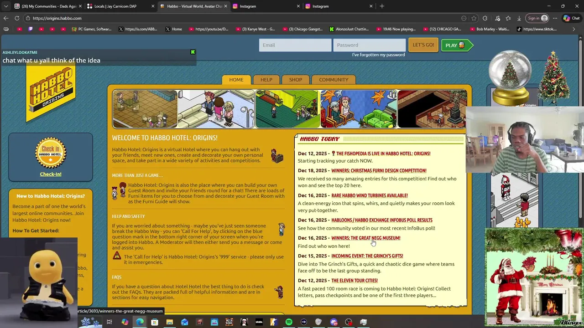Click the Sign in profile button
The width and height of the screenshot is (584, 328).
[537, 18]
